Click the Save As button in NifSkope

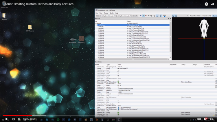(135, 16)
